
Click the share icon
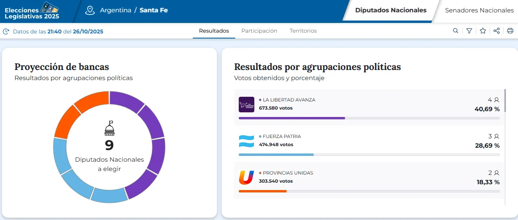coord(497,31)
